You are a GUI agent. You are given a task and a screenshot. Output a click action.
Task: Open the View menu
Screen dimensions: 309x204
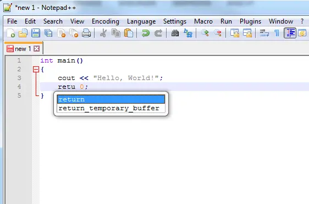click(77, 21)
